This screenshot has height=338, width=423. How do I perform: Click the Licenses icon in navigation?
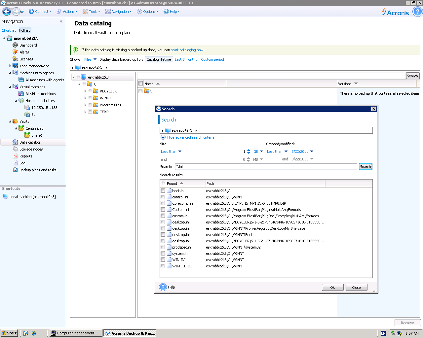pos(15,59)
